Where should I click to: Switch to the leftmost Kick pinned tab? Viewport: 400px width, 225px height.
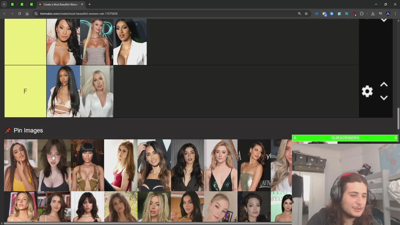point(12,4)
